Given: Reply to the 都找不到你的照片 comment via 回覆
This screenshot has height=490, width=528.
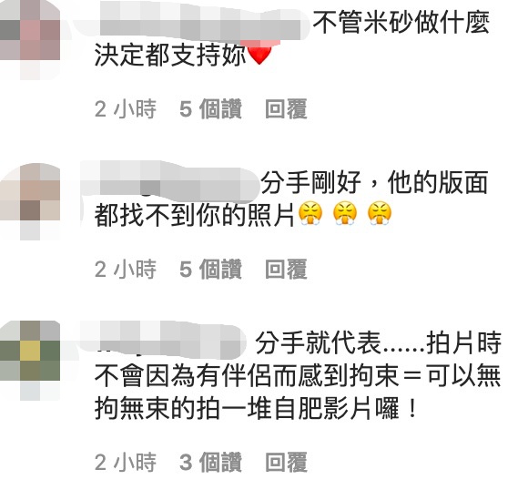Looking at the screenshot, I should (x=286, y=269).
